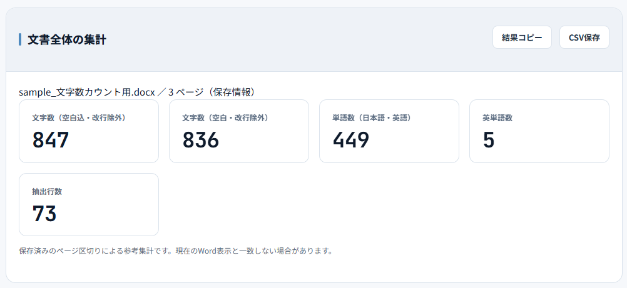Select the 単語数（日本語・英語） card
Viewport: 627px width, 288px height.
[389, 131]
